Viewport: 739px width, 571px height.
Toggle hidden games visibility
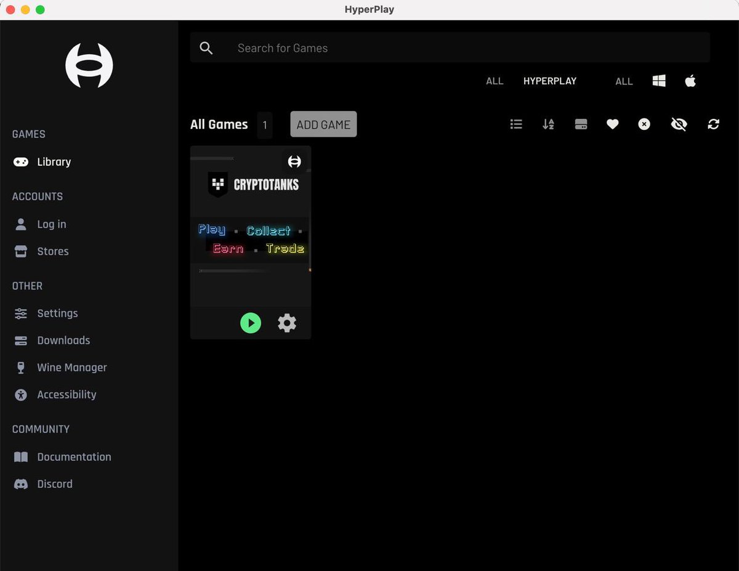[679, 124]
